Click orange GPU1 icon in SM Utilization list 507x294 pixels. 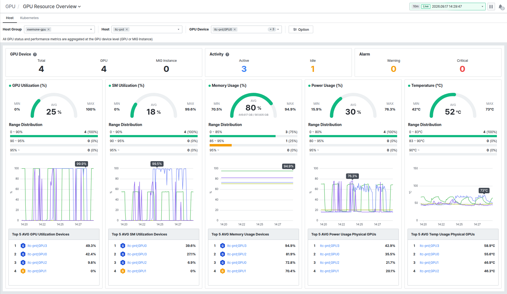123,271
